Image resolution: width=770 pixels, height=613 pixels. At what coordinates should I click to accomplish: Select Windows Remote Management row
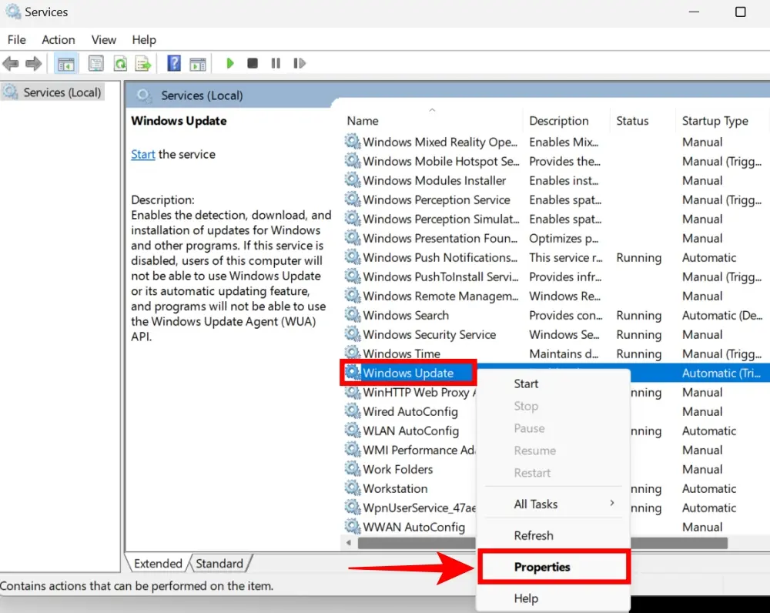coord(555,295)
